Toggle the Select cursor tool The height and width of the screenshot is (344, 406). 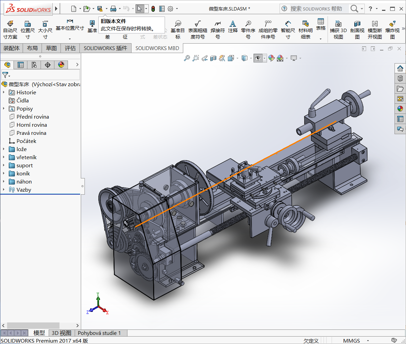(140, 9)
